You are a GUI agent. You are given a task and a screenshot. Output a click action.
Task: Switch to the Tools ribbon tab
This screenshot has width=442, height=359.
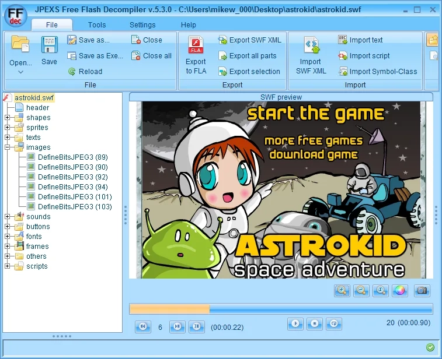(97, 24)
